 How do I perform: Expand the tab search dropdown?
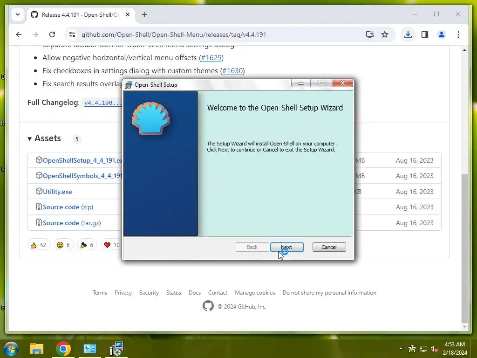(18, 14)
